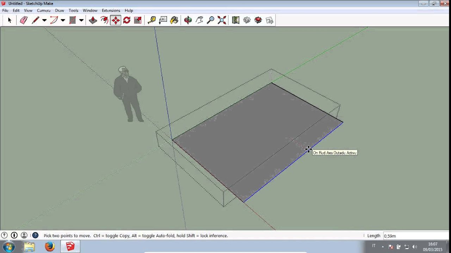Screen dimensions: 451x253
Task: Click the taskbar clock showing 16:07
Action: click(x=433, y=247)
